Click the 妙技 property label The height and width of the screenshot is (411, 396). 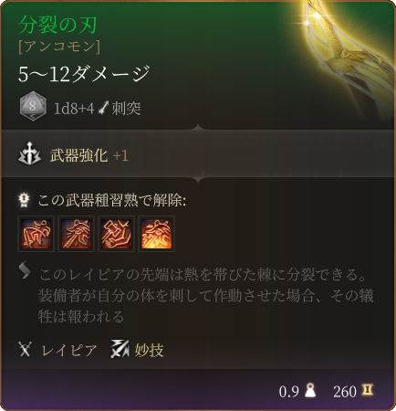[149, 350]
